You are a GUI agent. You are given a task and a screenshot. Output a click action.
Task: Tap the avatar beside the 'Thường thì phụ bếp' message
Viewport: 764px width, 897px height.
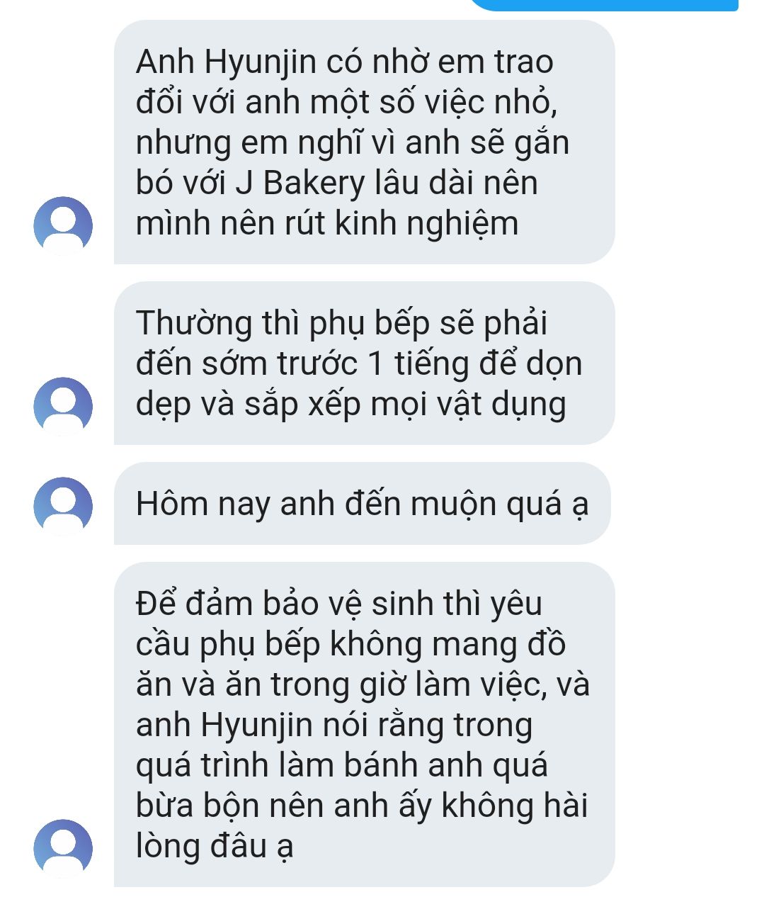(x=63, y=407)
